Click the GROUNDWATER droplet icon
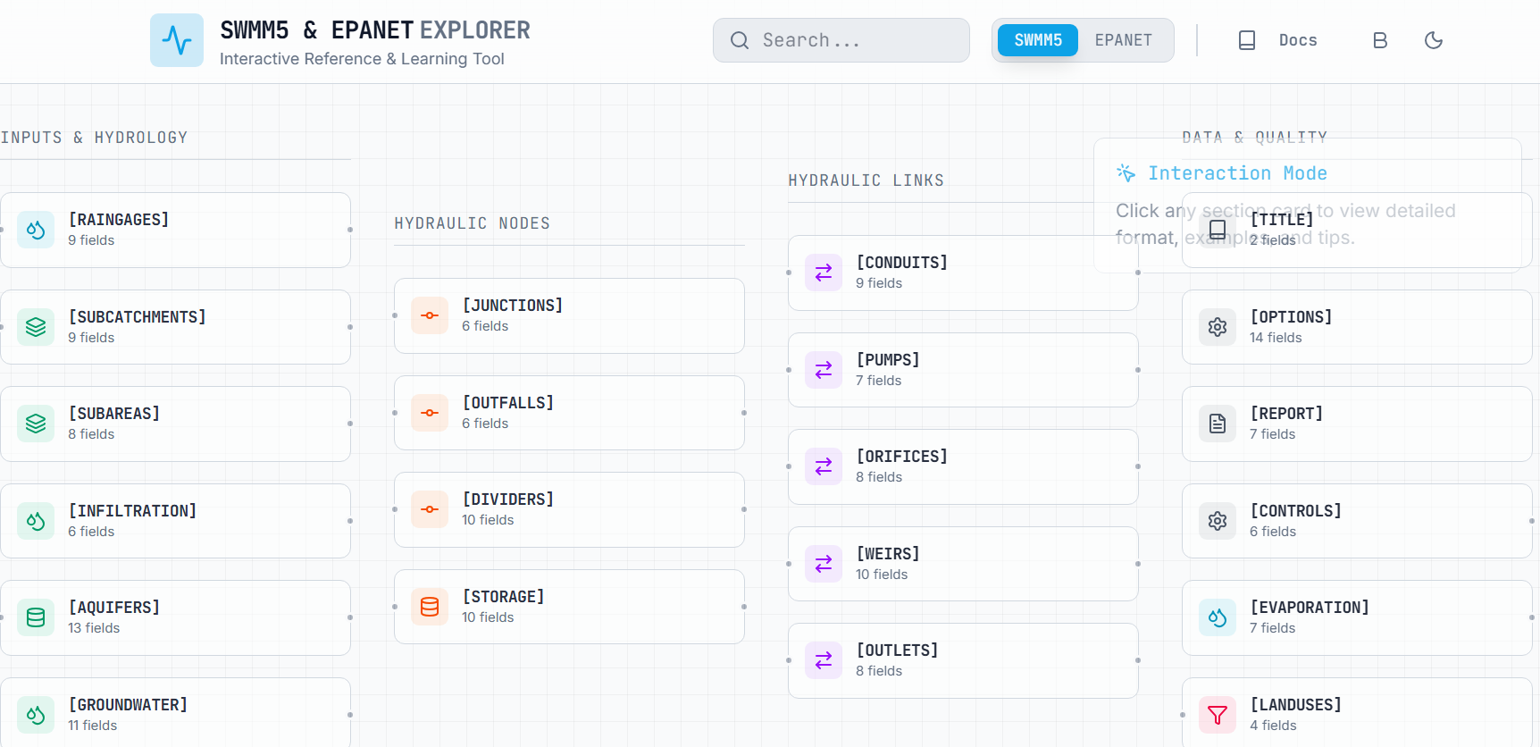The height and width of the screenshot is (747, 1540). click(36, 715)
